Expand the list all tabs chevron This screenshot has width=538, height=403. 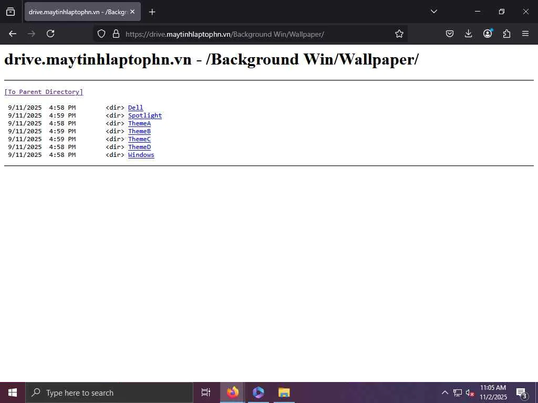(433, 12)
